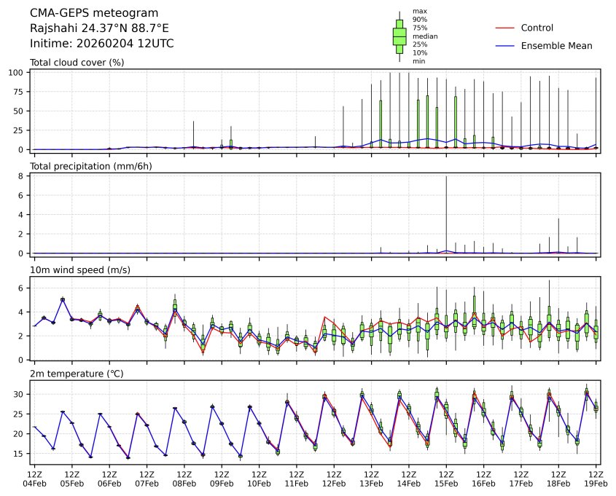This screenshot has width=616, height=496.
Task: Select the Ensemble Mean legend label
Action: [x=556, y=46]
